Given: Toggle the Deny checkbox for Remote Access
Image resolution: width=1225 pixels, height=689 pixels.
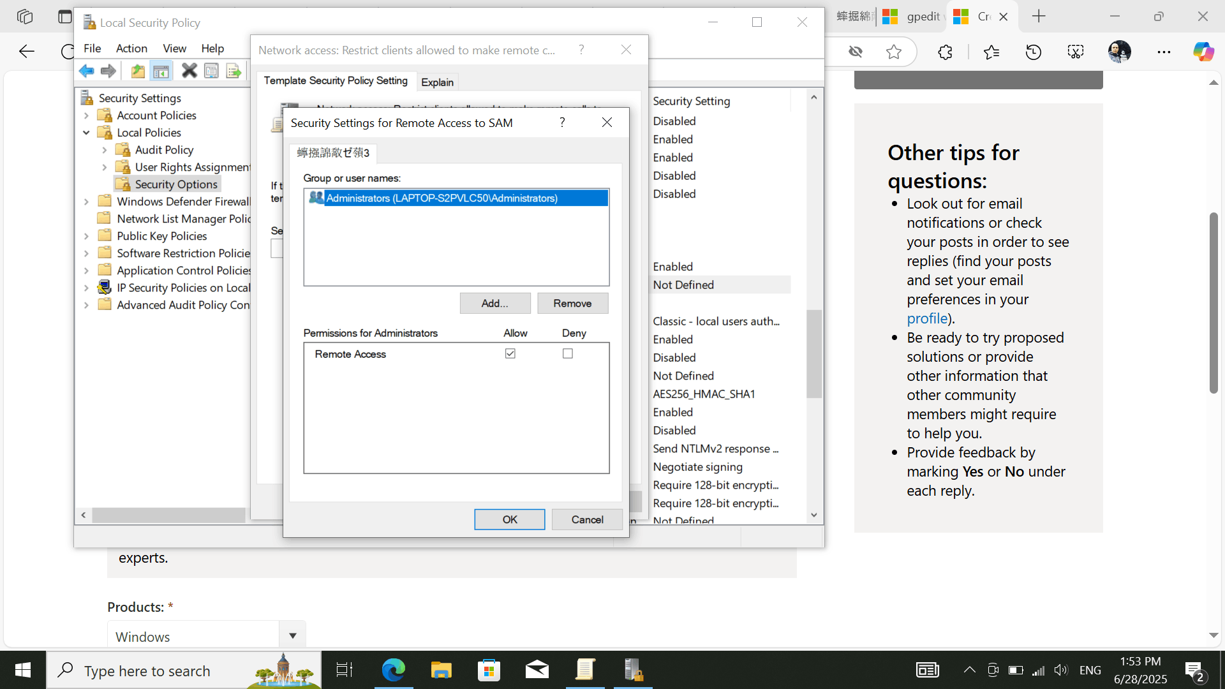Looking at the screenshot, I should click(x=568, y=353).
